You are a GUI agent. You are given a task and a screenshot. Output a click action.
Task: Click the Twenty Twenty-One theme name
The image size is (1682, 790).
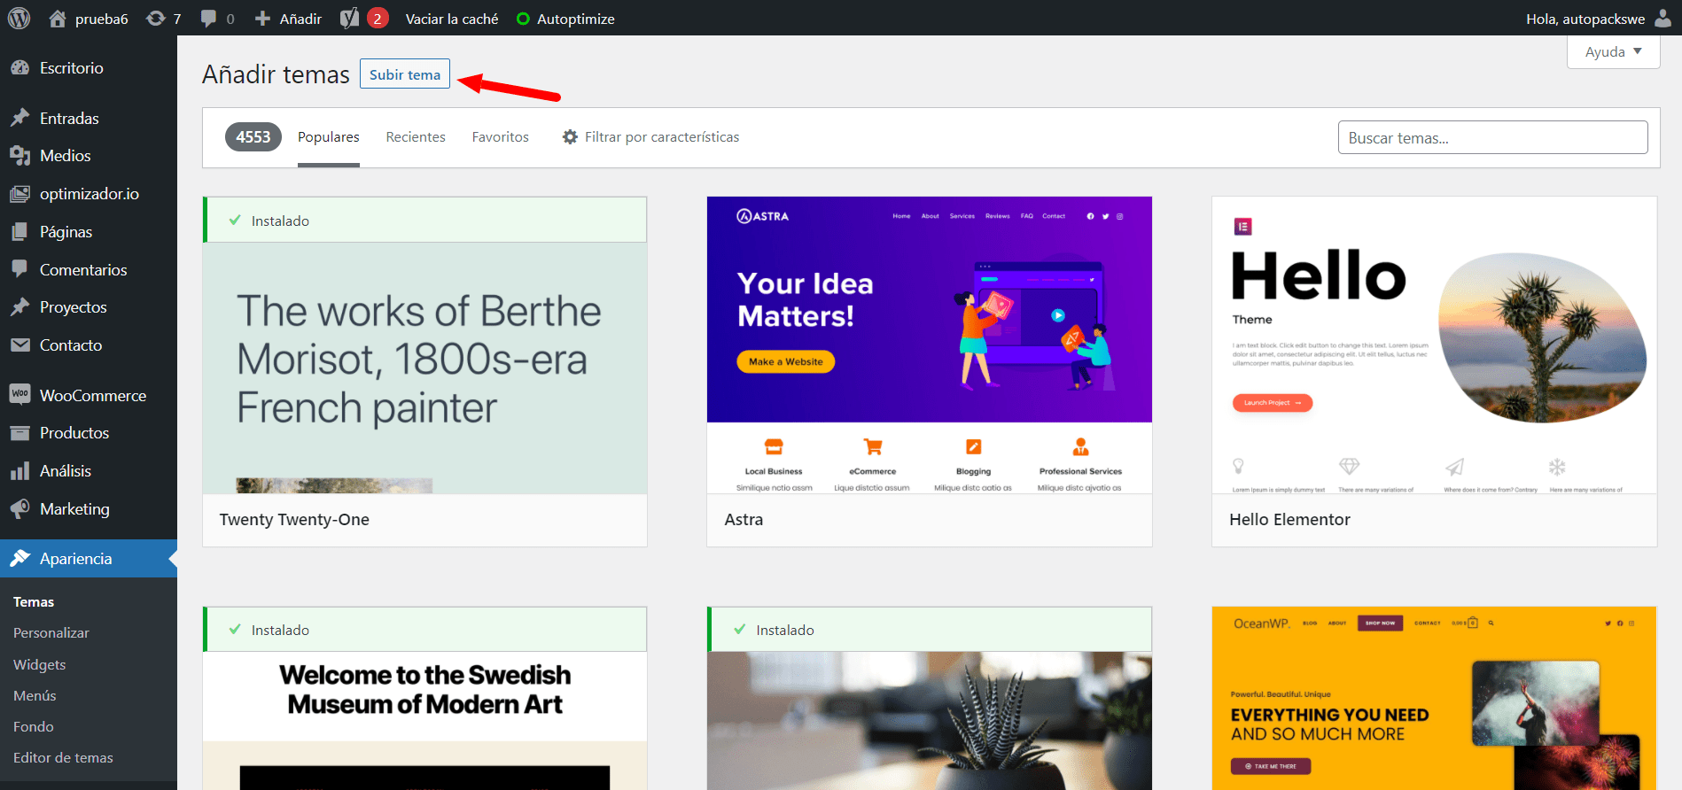pyautogui.click(x=294, y=520)
